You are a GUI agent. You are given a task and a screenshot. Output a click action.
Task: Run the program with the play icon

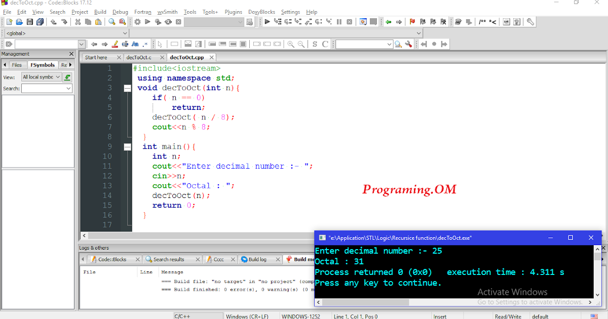coord(147,22)
